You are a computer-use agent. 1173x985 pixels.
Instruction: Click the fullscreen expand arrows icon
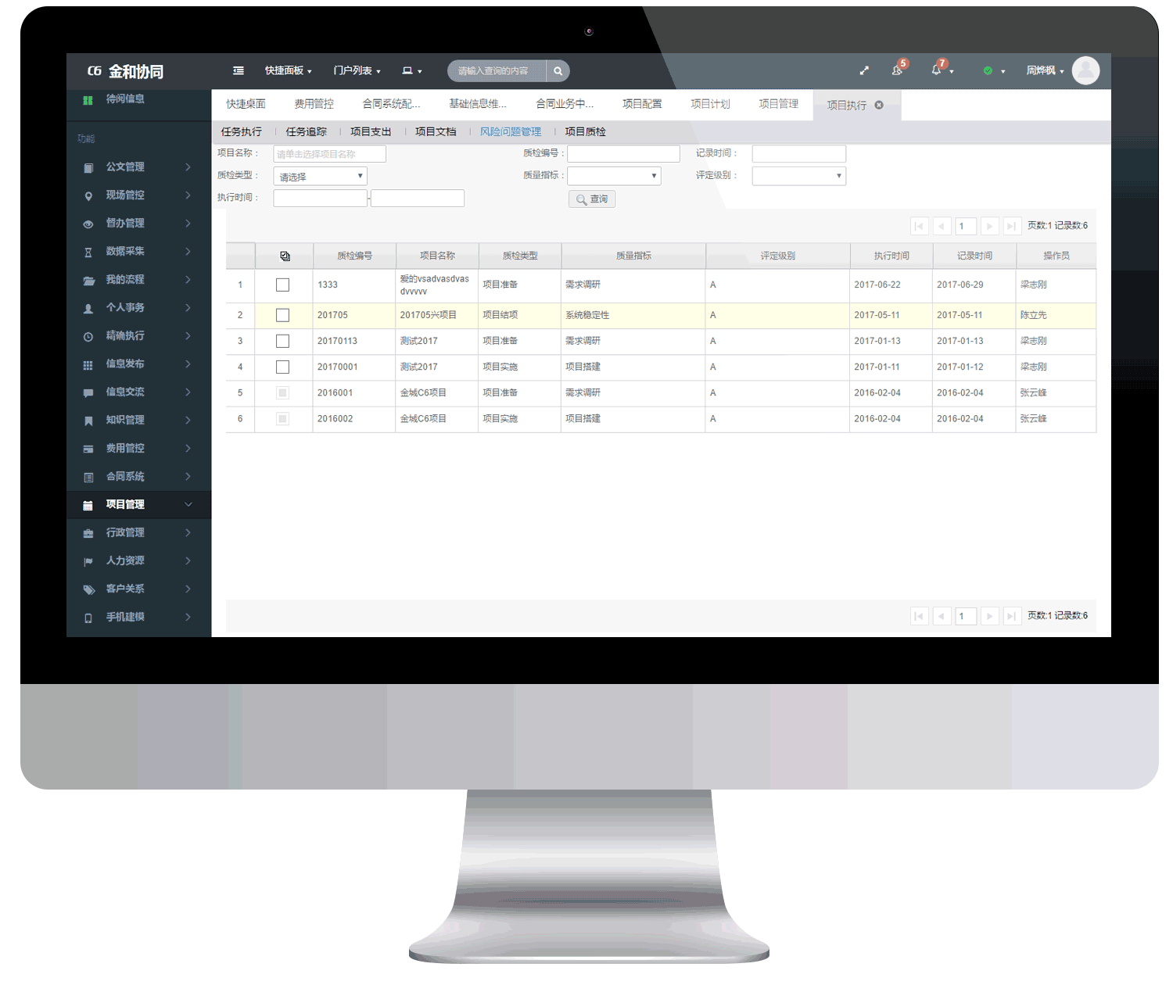click(x=864, y=70)
